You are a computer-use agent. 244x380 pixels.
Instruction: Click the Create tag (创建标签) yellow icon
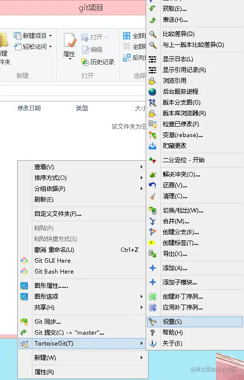click(152, 242)
